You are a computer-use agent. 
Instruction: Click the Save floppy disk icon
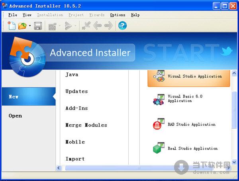[38, 26]
